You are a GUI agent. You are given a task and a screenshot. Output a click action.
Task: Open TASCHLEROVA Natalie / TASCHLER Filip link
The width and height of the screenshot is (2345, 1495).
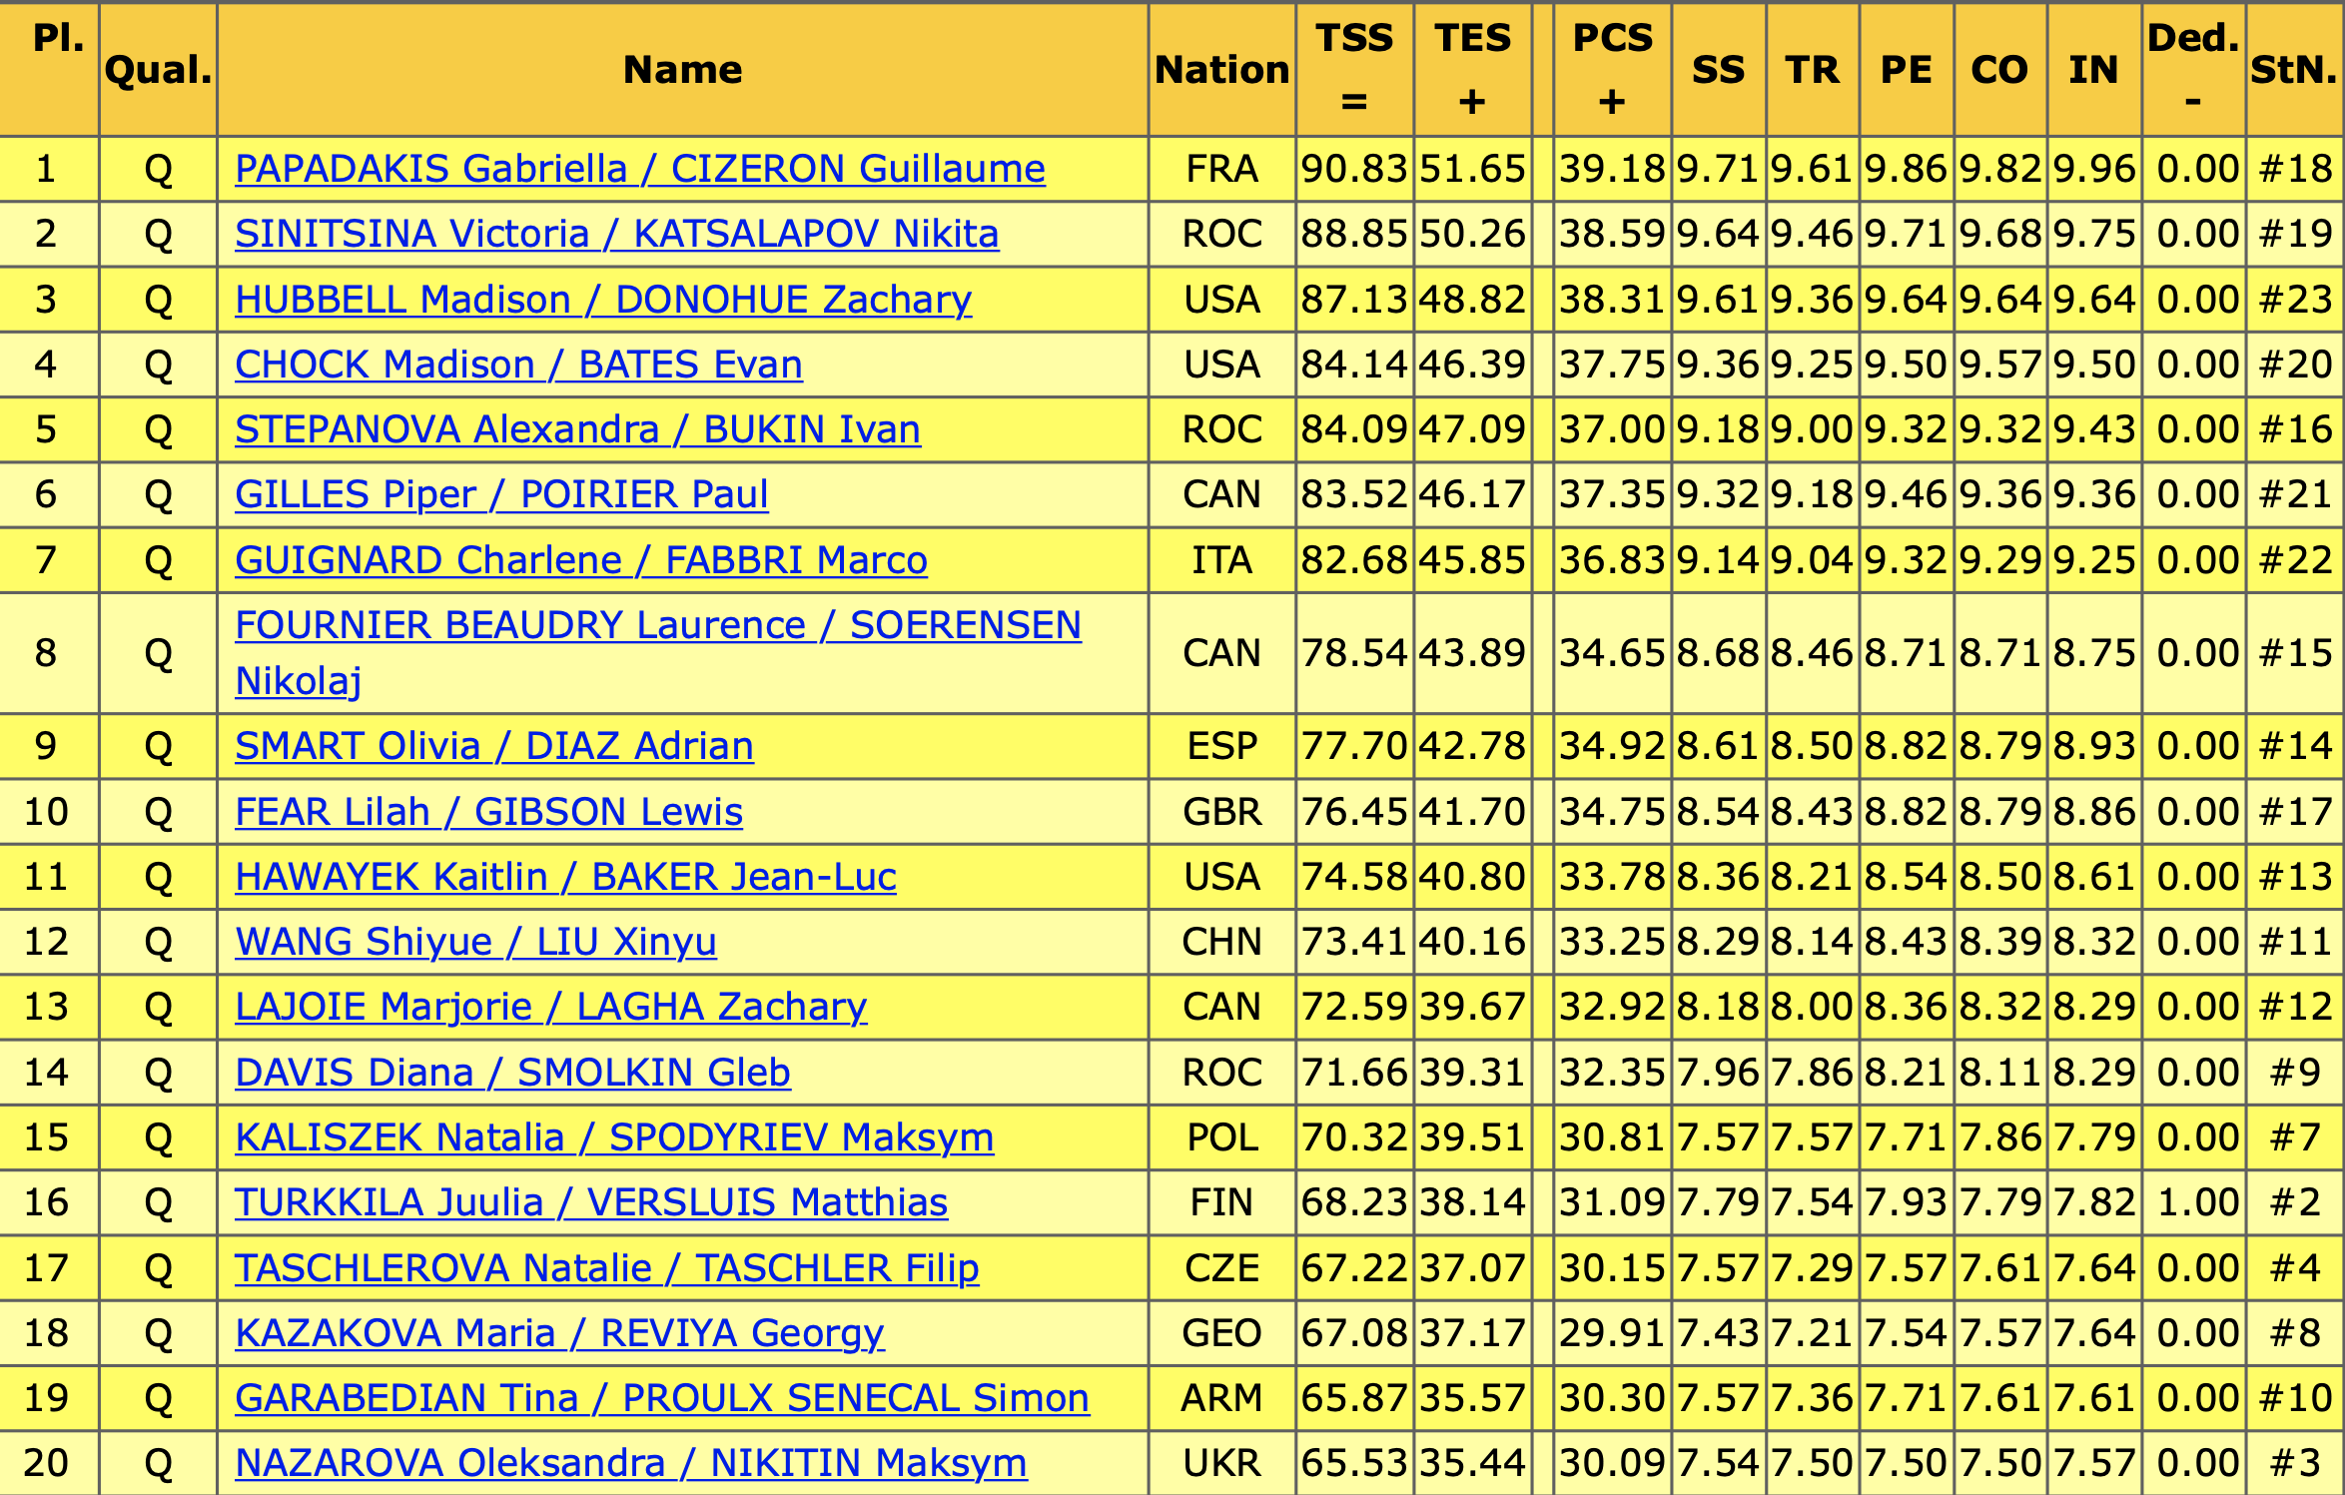[606, 1268]
